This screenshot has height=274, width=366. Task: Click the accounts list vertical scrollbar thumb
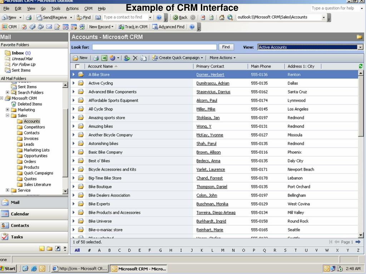click(361, 106)
